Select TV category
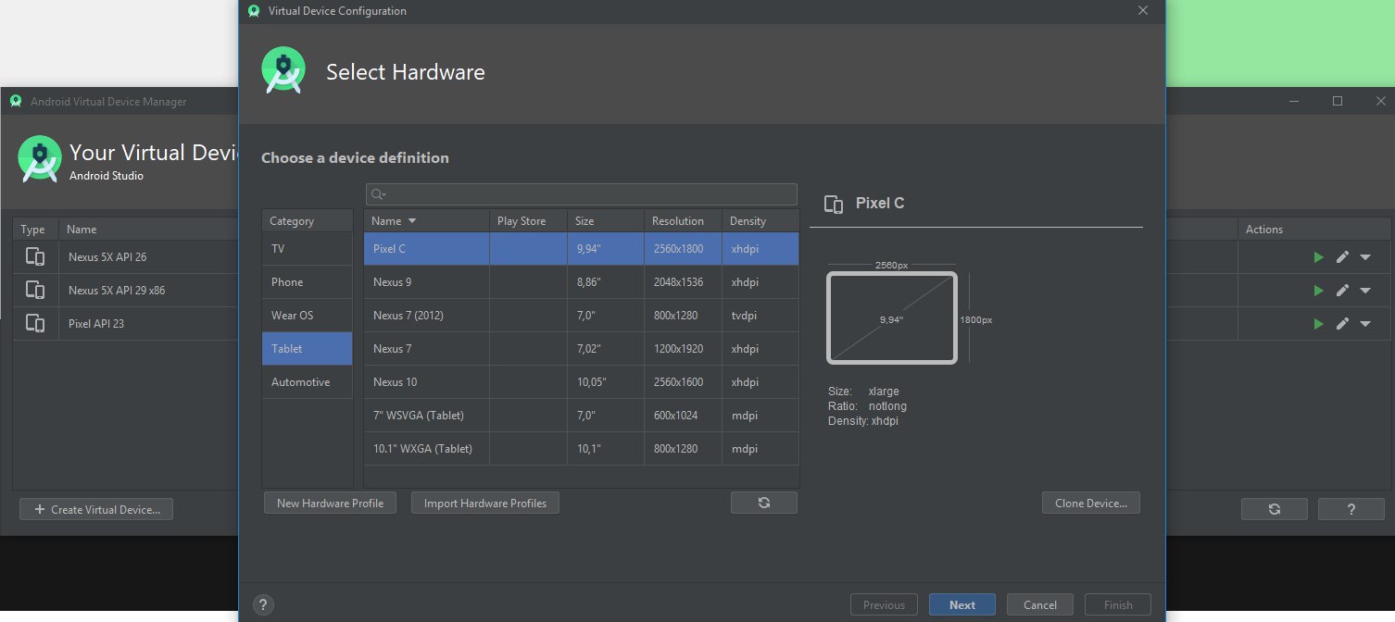This screenshot has height=622, width=1395. (308, 249)
